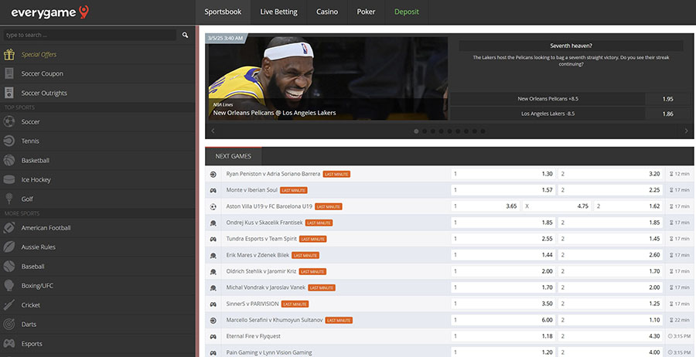
Task: Select the last banner carousel dot
Action: click(x=483, y=131)
